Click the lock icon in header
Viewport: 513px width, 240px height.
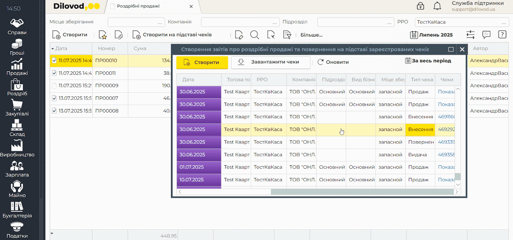pyautogui.click(x=420, y=6)
